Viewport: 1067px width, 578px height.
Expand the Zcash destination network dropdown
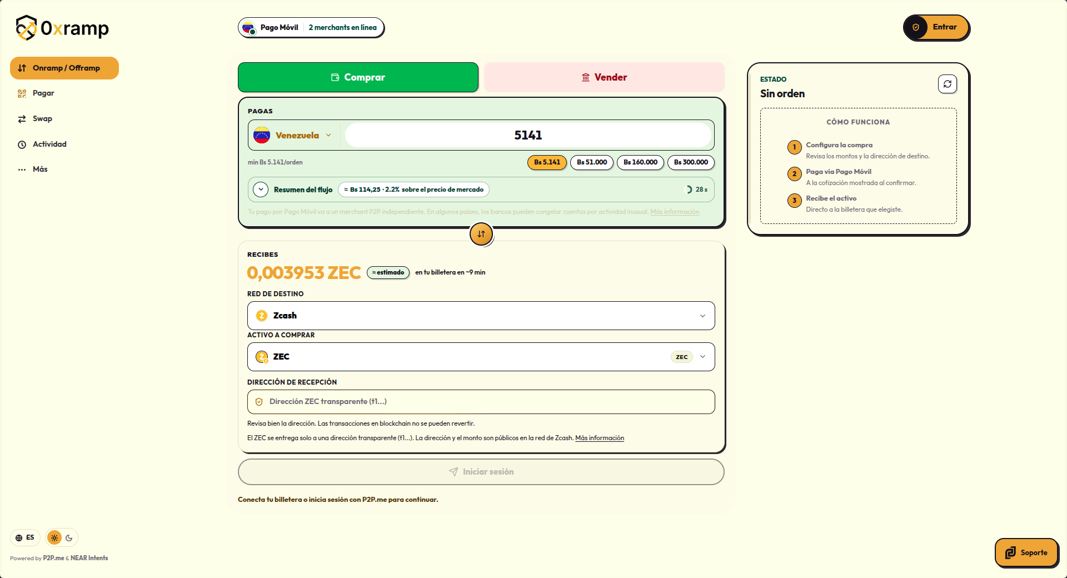[x=481, y=316]
